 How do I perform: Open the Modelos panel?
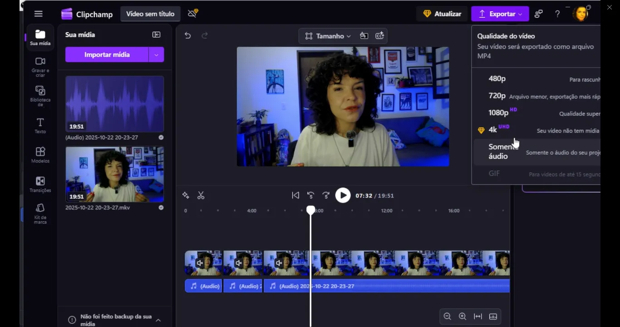tap(40, 155)
